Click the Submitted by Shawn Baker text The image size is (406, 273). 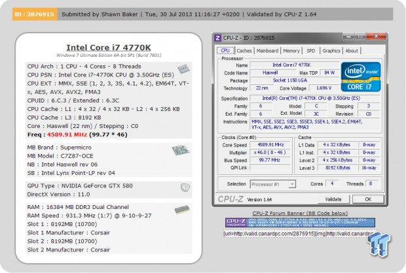click(100, 14)
